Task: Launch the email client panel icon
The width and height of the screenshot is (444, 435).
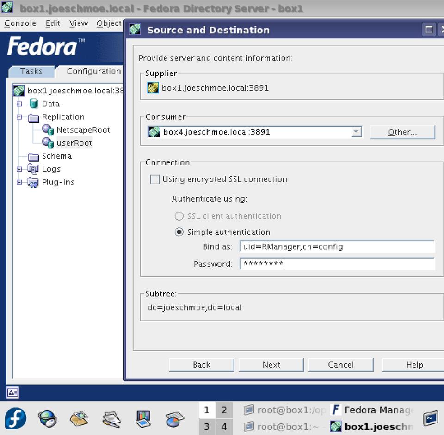Action: pyautogui.click(x=79, y=419)
